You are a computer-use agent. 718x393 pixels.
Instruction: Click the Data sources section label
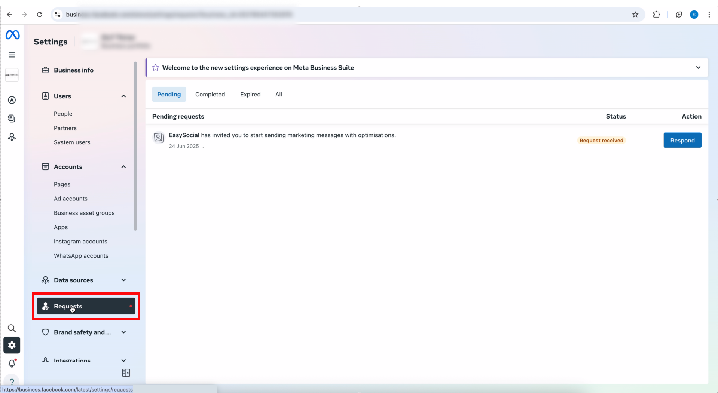click(x=73, y=280)
